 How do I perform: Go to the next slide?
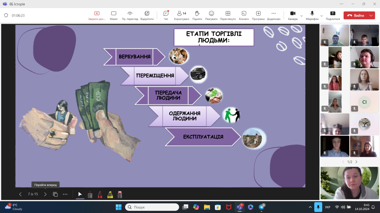click(45, 194)
